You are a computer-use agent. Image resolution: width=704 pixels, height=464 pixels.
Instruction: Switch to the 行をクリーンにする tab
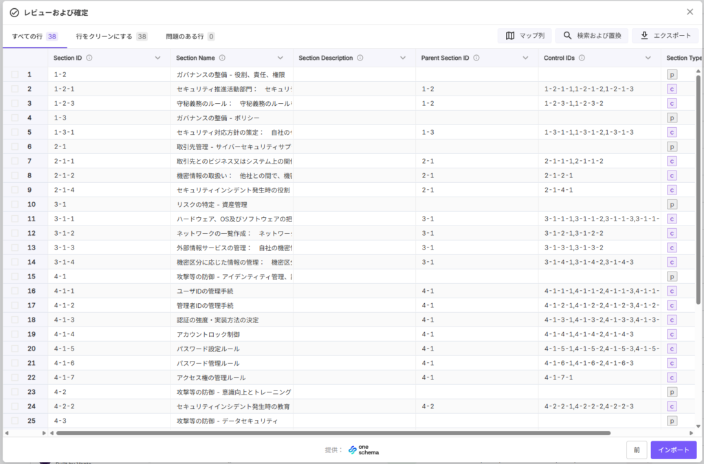[111, 36]
